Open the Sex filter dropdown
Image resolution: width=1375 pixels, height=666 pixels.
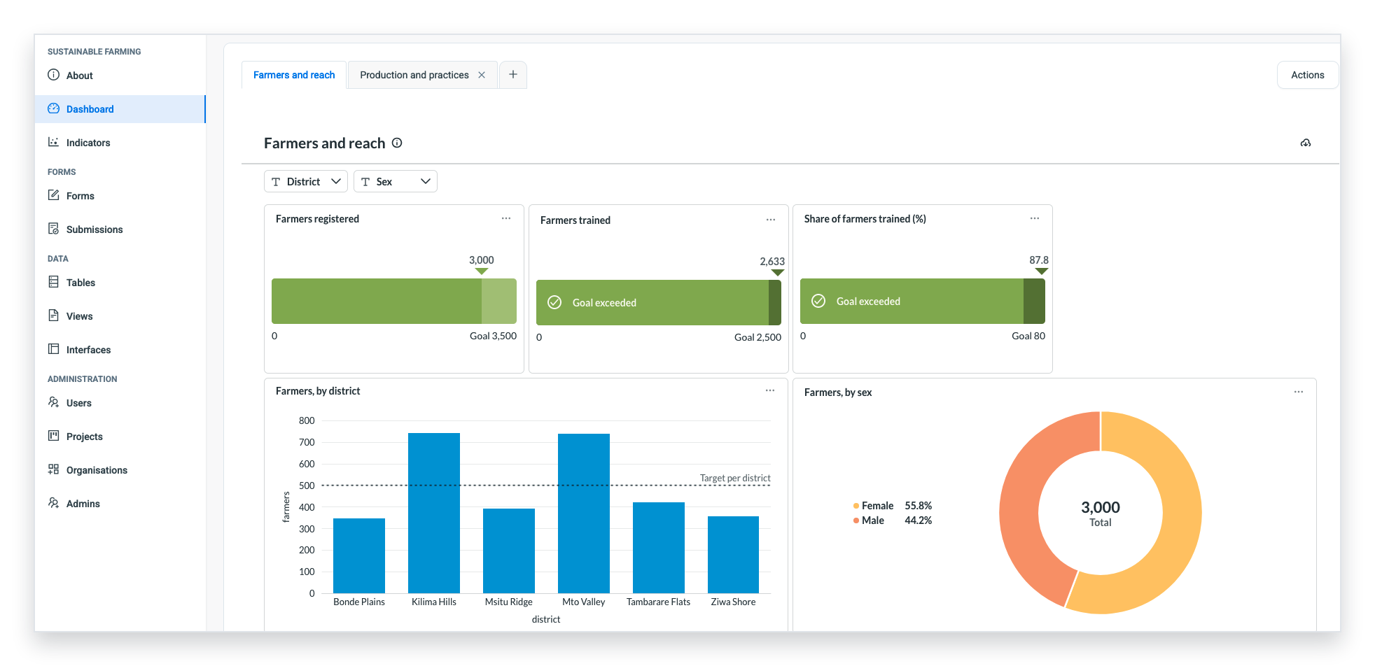pos(396,181)
